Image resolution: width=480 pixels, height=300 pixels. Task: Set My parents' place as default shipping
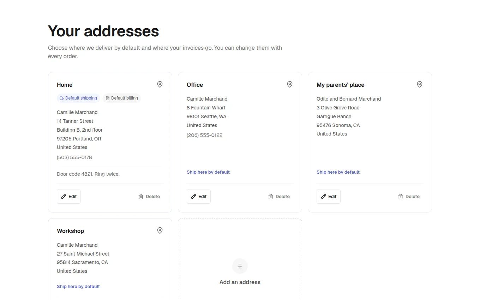[x=338, y=172]
